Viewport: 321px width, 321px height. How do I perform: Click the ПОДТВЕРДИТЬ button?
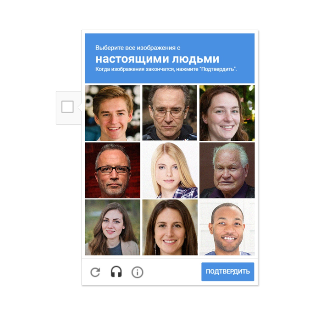click(227, 271)
